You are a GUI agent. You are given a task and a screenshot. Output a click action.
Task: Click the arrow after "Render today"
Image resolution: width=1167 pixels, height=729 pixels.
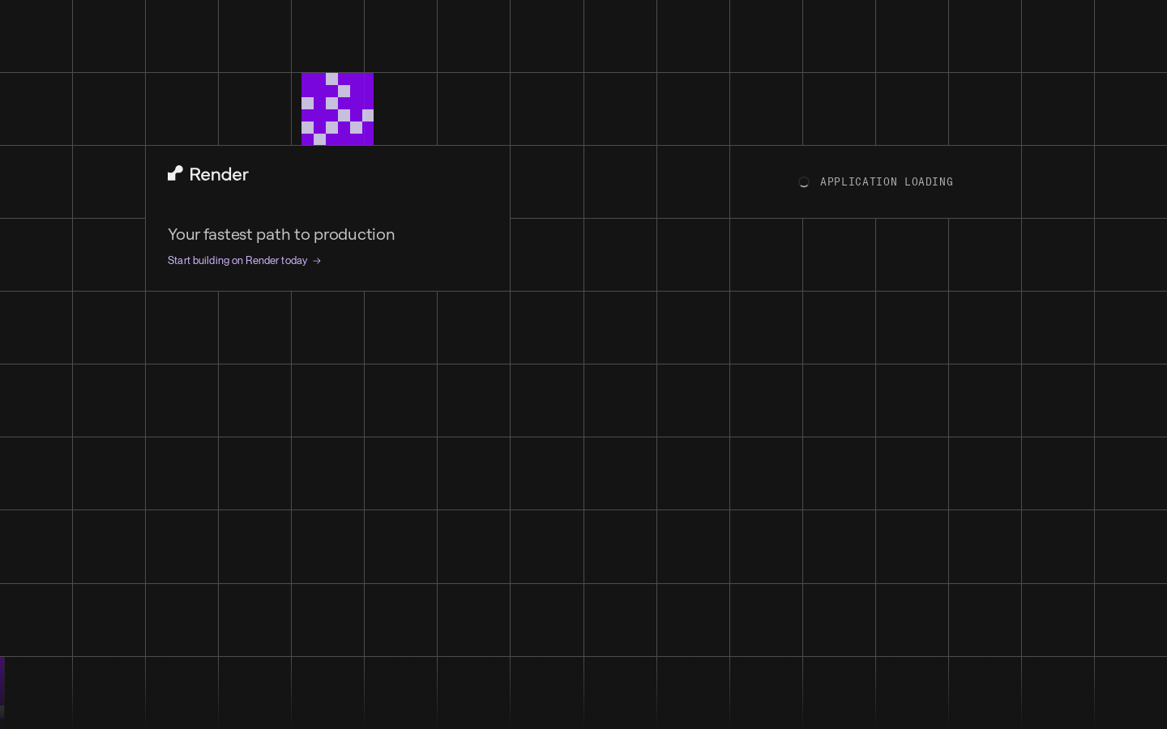317,261
